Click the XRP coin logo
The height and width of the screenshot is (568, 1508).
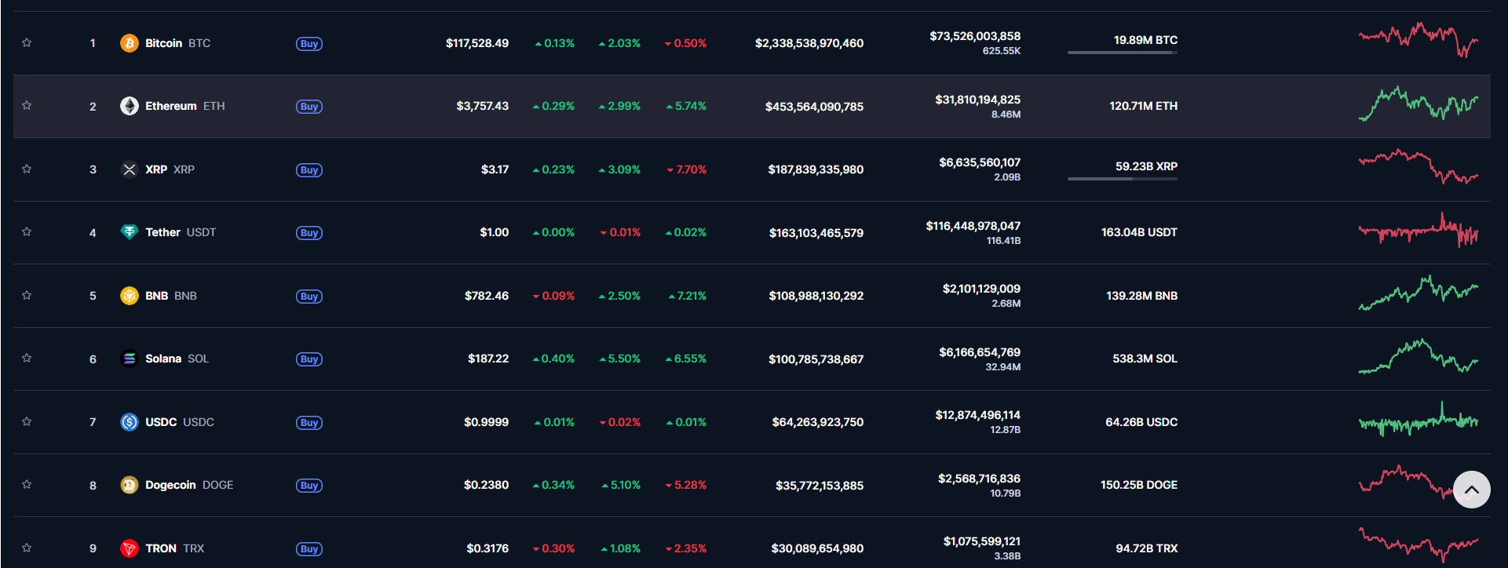click(x=130, y=169)
